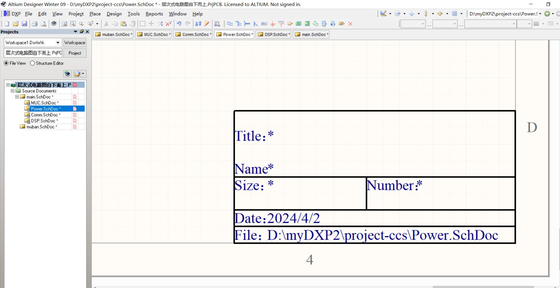Viewport: 560px width, 288px height.
Task: Open the DXP menu
Action: [x=12, y=14]
